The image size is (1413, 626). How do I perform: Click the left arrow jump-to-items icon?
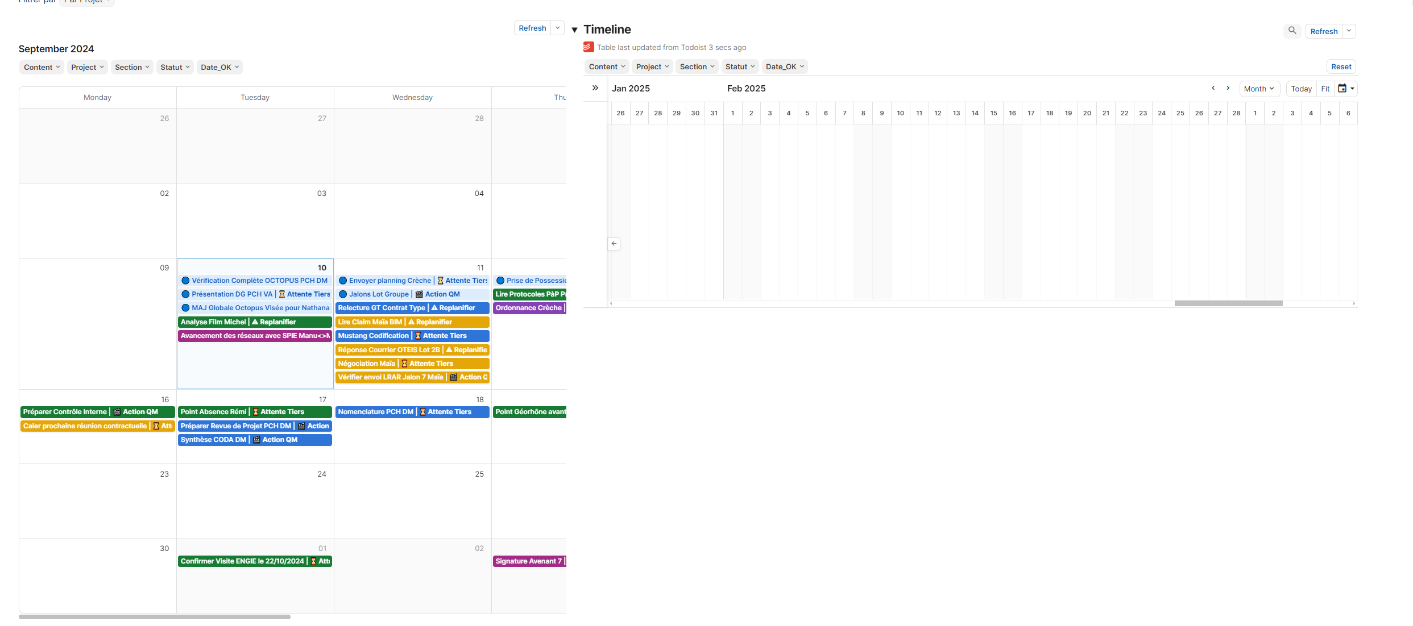(x=614, y=244)
